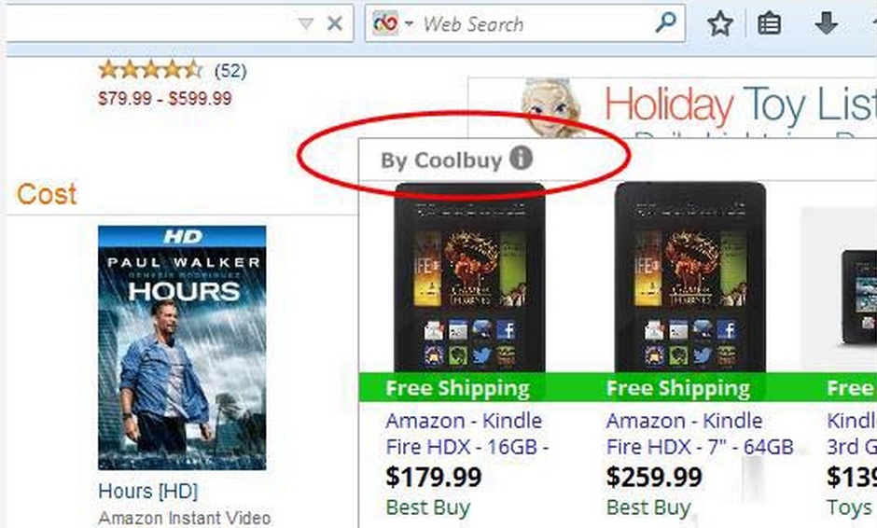Click the 52 reviews count link
The width and height of the screenshot is (877, 528).
point(230,71)
